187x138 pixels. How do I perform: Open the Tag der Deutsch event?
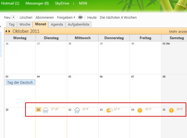20,82
